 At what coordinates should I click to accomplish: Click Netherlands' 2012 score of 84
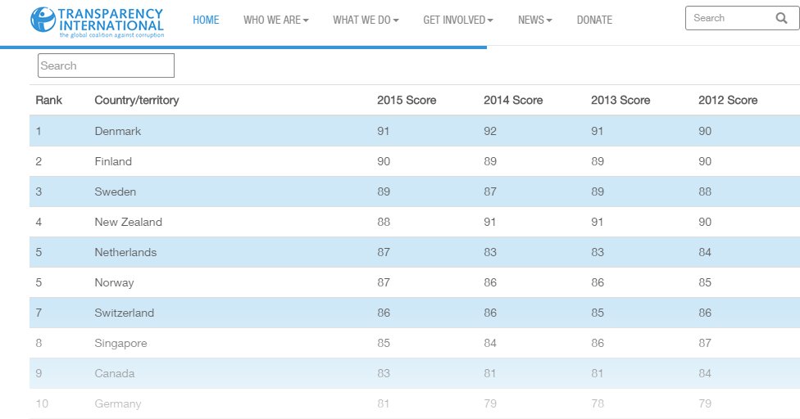(705, 252)
